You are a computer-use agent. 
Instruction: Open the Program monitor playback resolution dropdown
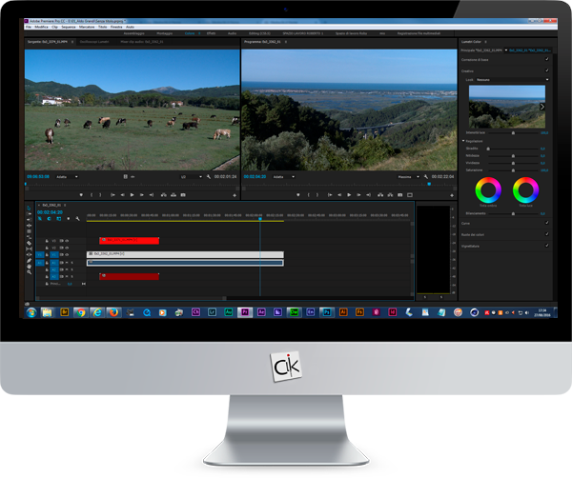tap(408, 177)
